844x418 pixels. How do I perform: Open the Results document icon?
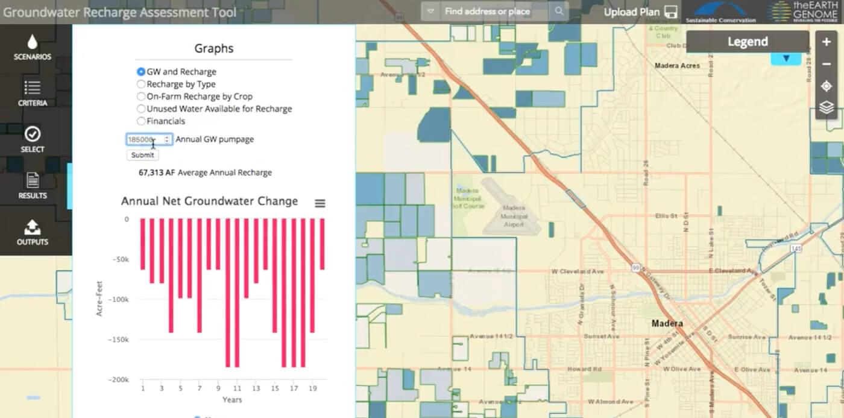pyautogui.click(x=32, y=180)
